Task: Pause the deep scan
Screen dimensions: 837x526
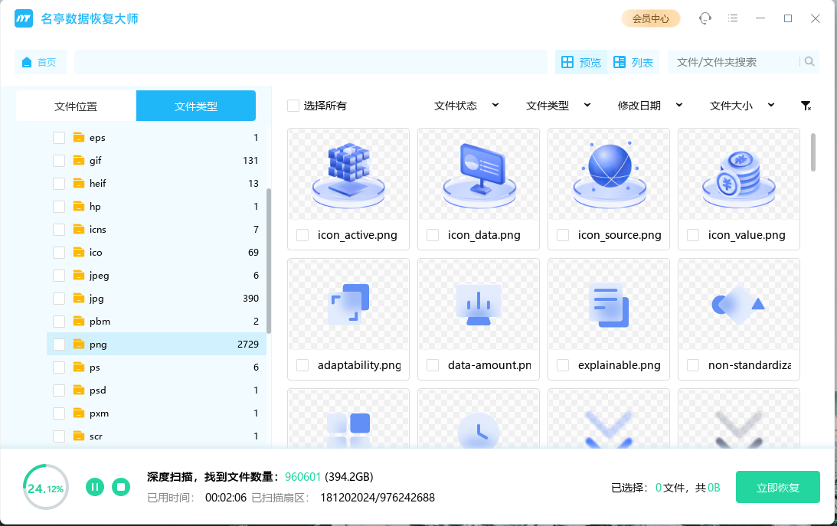Action: click(x=95, y=487)
